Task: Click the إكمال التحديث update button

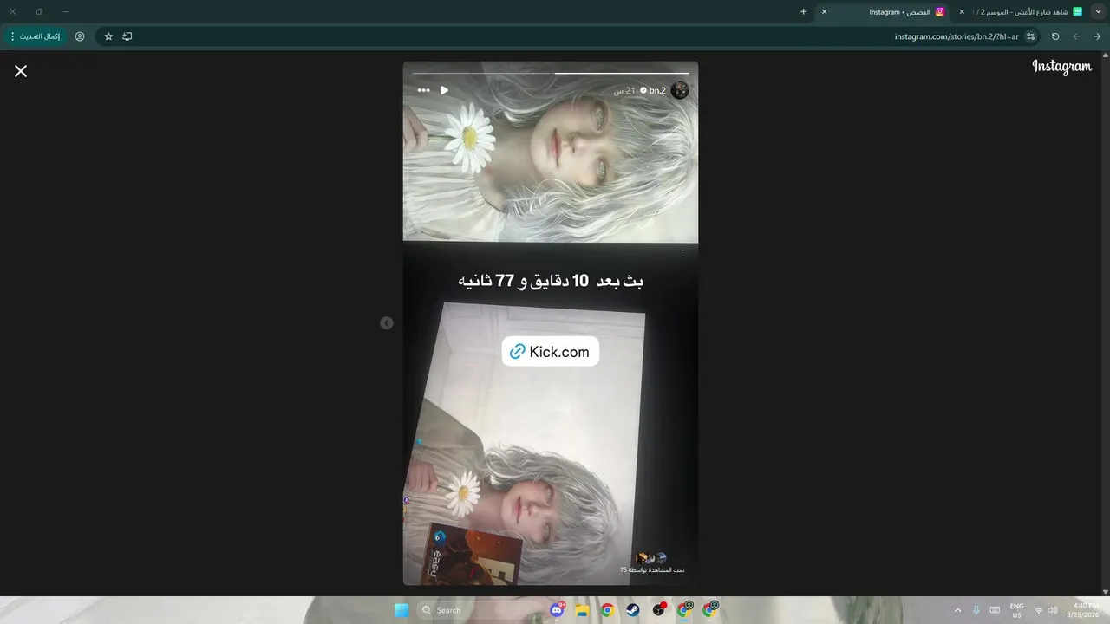Action: (36, 36)
